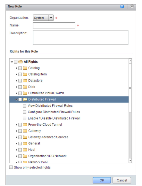The width and height of the screenshot is (142, 186).
Task: Open the blue help icon
Action: [x=122, y=6]
